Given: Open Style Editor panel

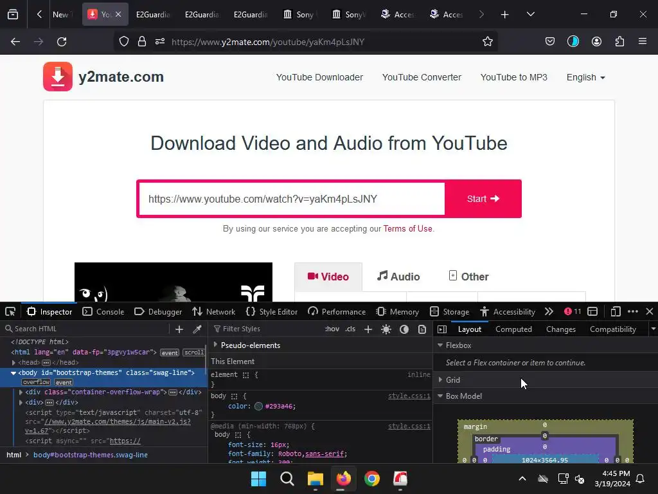Looking at the screenshot, I should click(x=272, y=312).
